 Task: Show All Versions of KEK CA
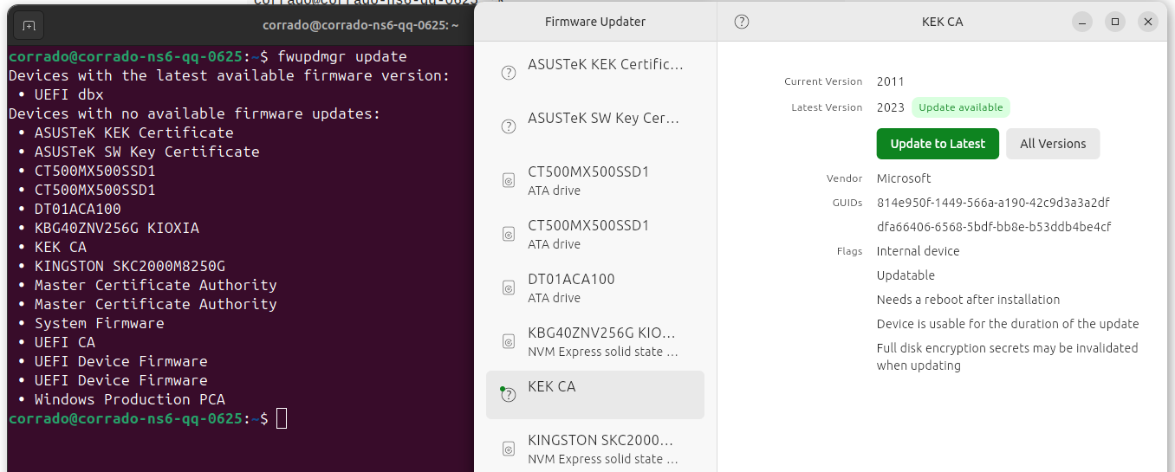pyautogui.click(x=1053, y=144)
